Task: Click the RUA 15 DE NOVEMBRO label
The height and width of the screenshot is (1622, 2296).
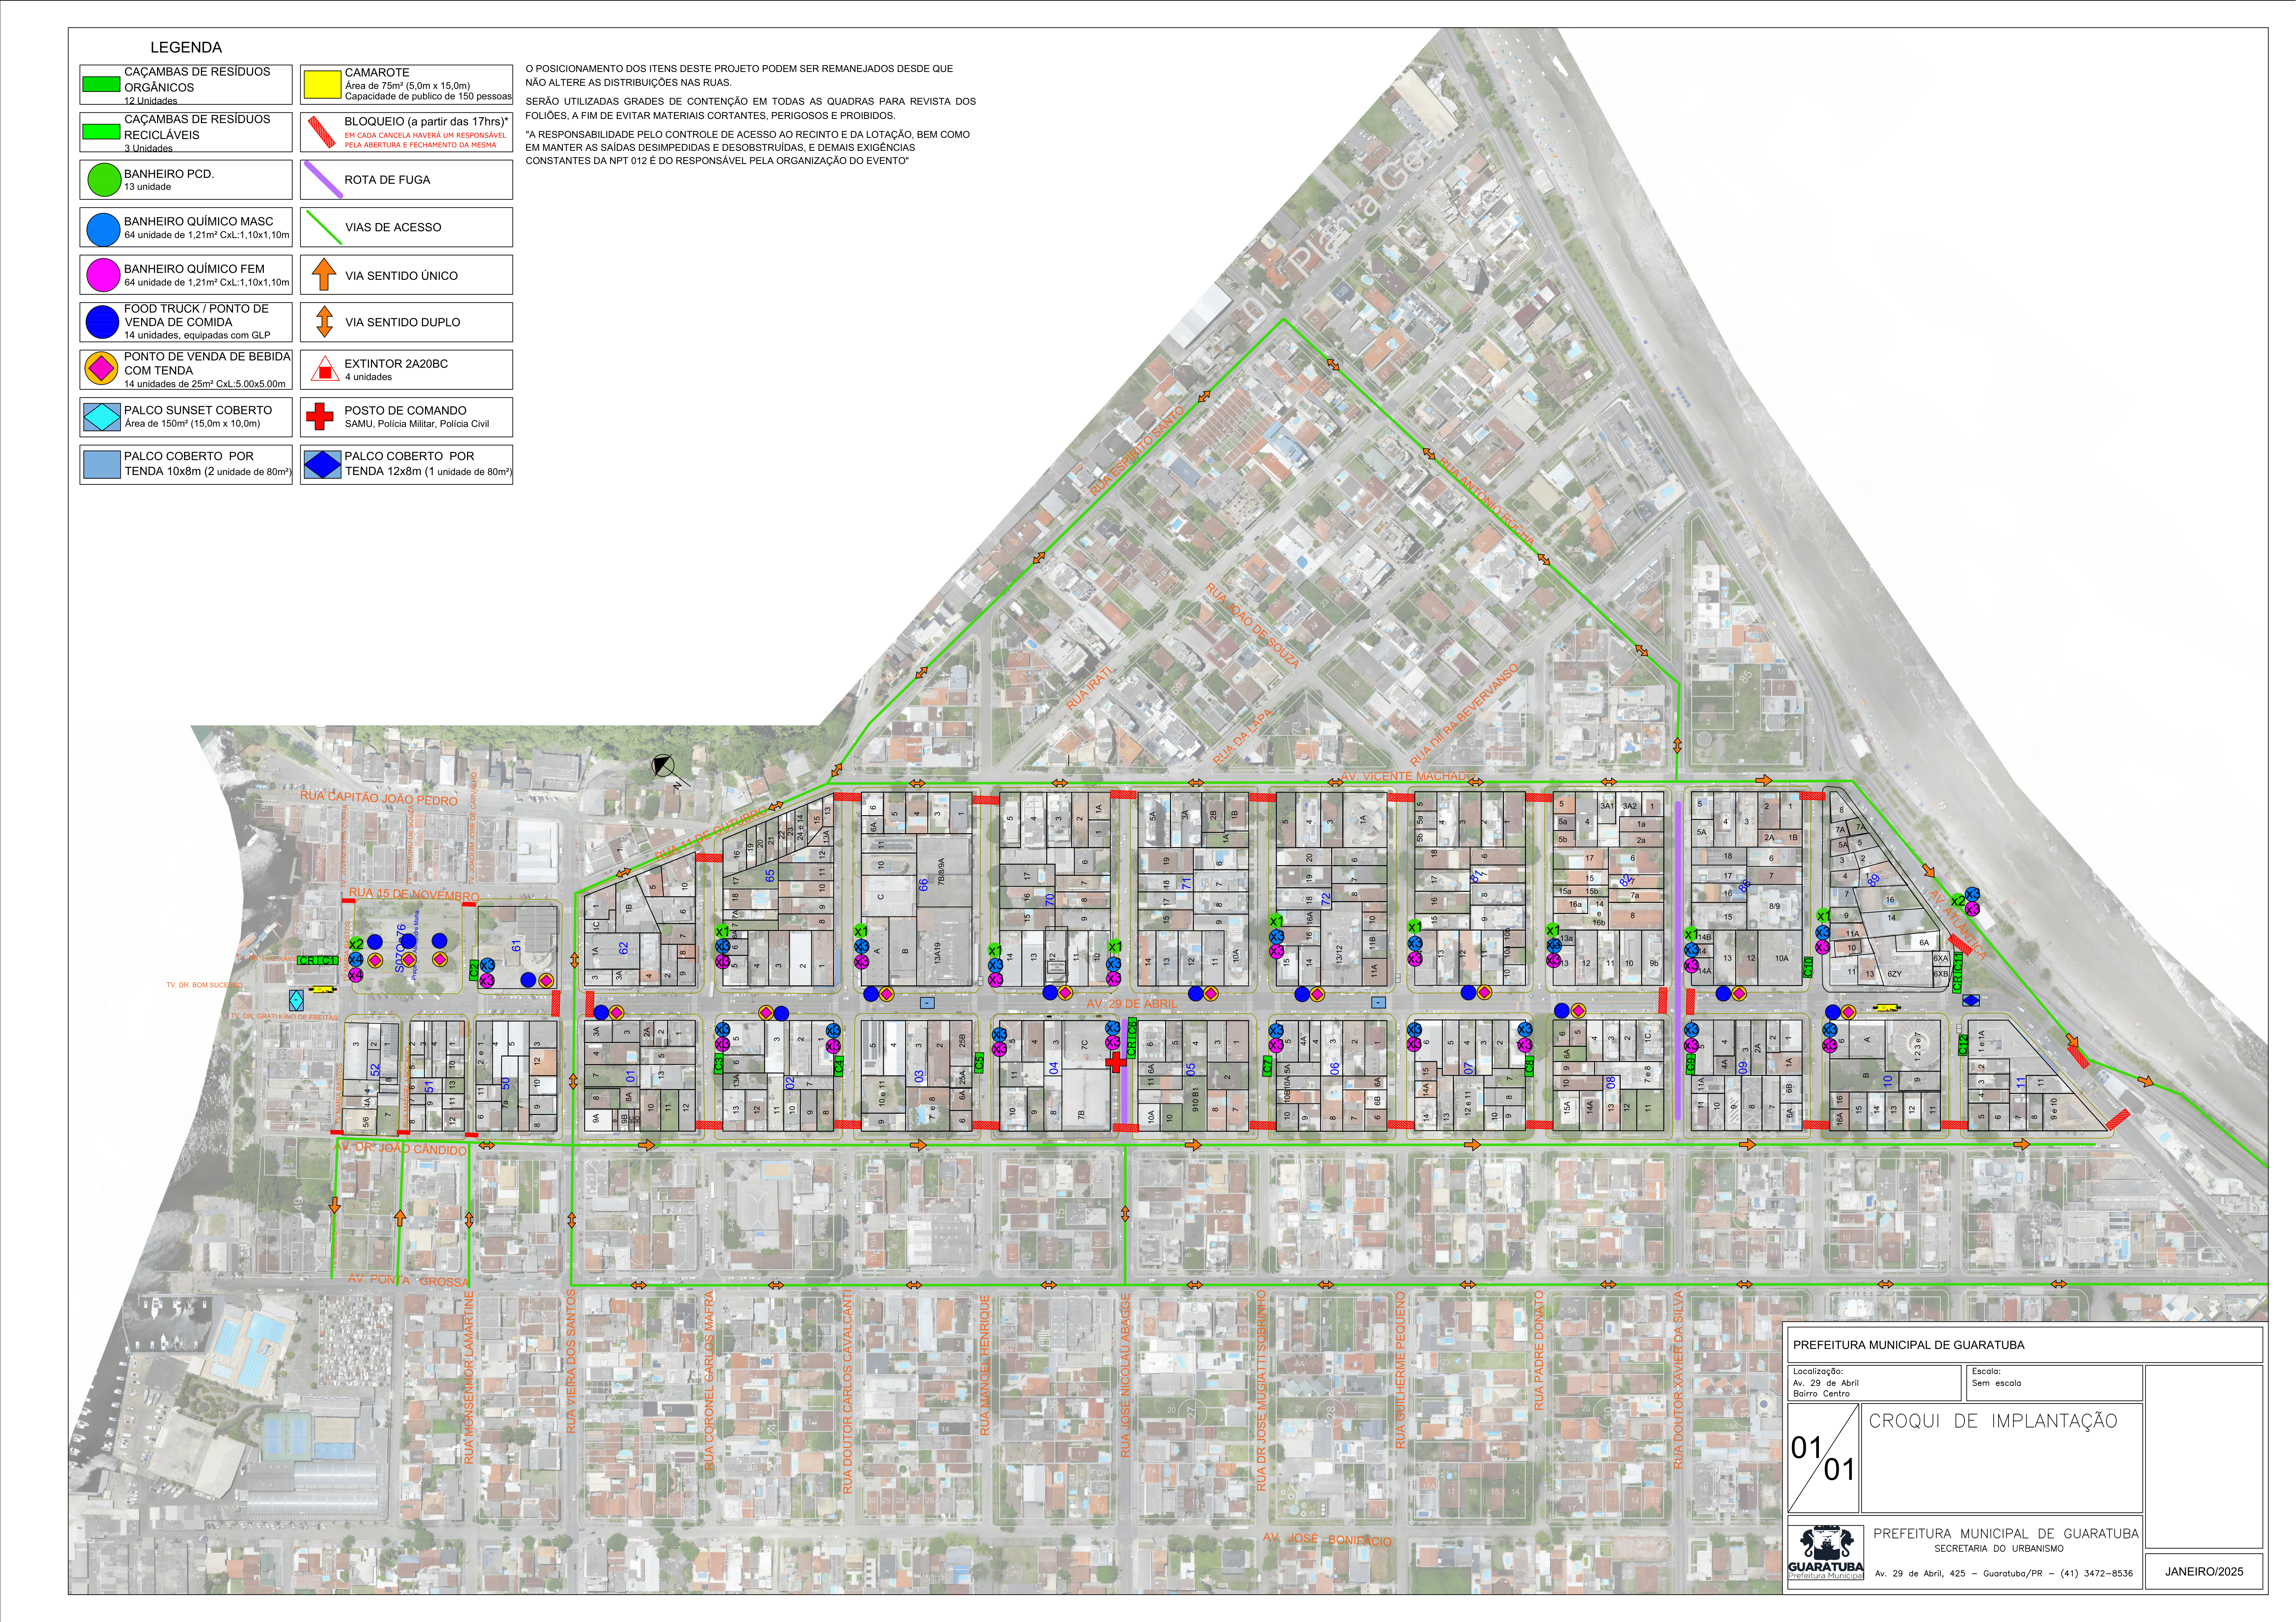Action: [x=414, y=895]
